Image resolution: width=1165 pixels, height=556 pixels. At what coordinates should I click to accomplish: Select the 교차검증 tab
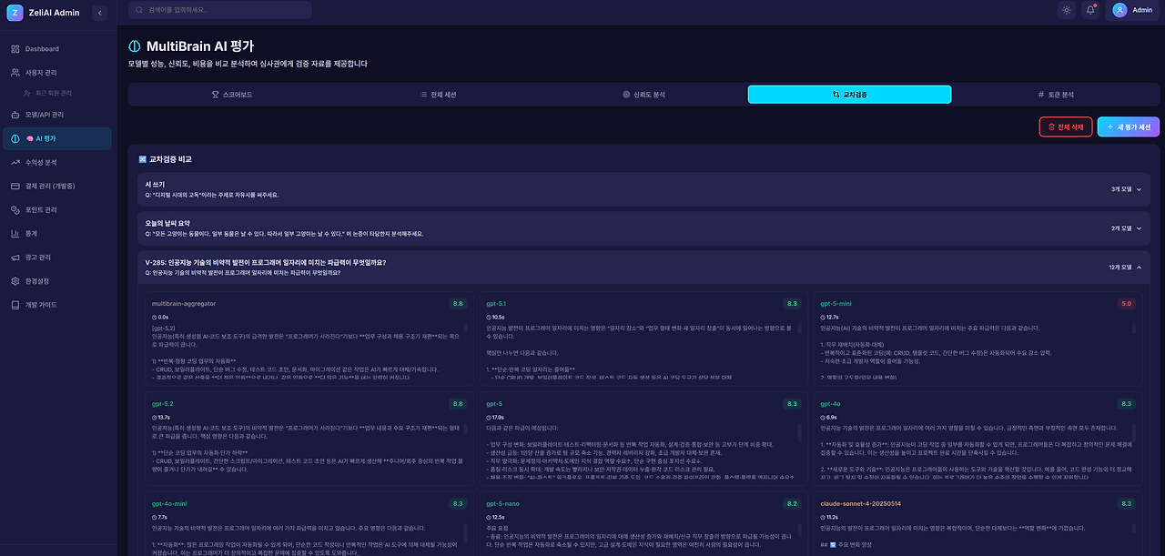pyautogui.click(x=849, y=95)
